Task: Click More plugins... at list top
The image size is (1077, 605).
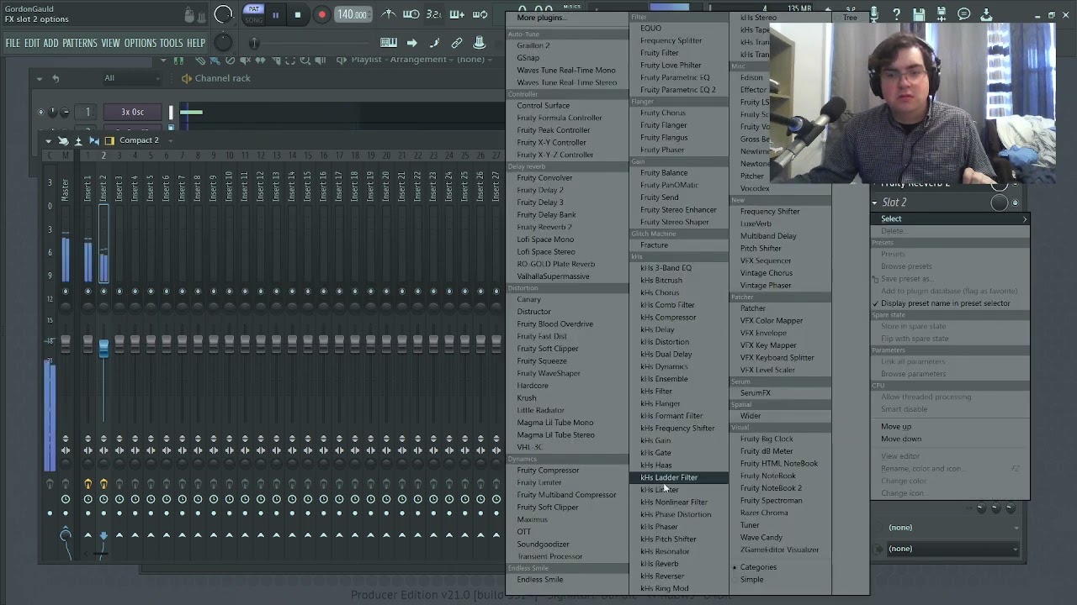Action: [x=540, y=18]
